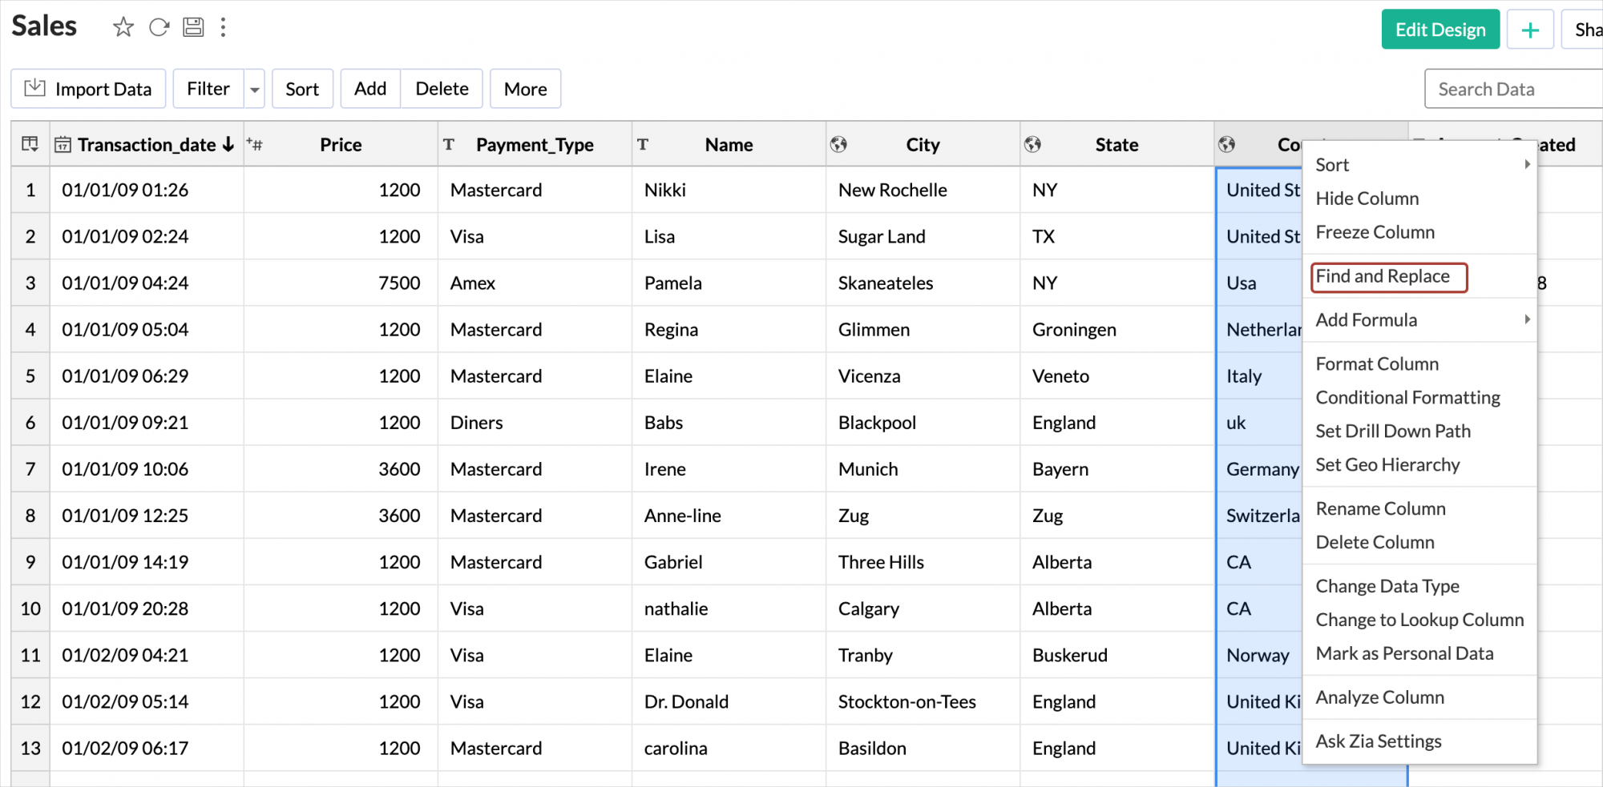
Task: Click the date type icon on Transaction_date column
Action: (x=63, y=145)
